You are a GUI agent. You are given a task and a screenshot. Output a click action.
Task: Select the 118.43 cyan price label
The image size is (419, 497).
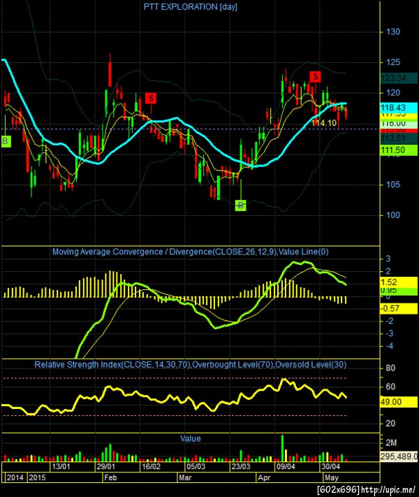(399, 108)
